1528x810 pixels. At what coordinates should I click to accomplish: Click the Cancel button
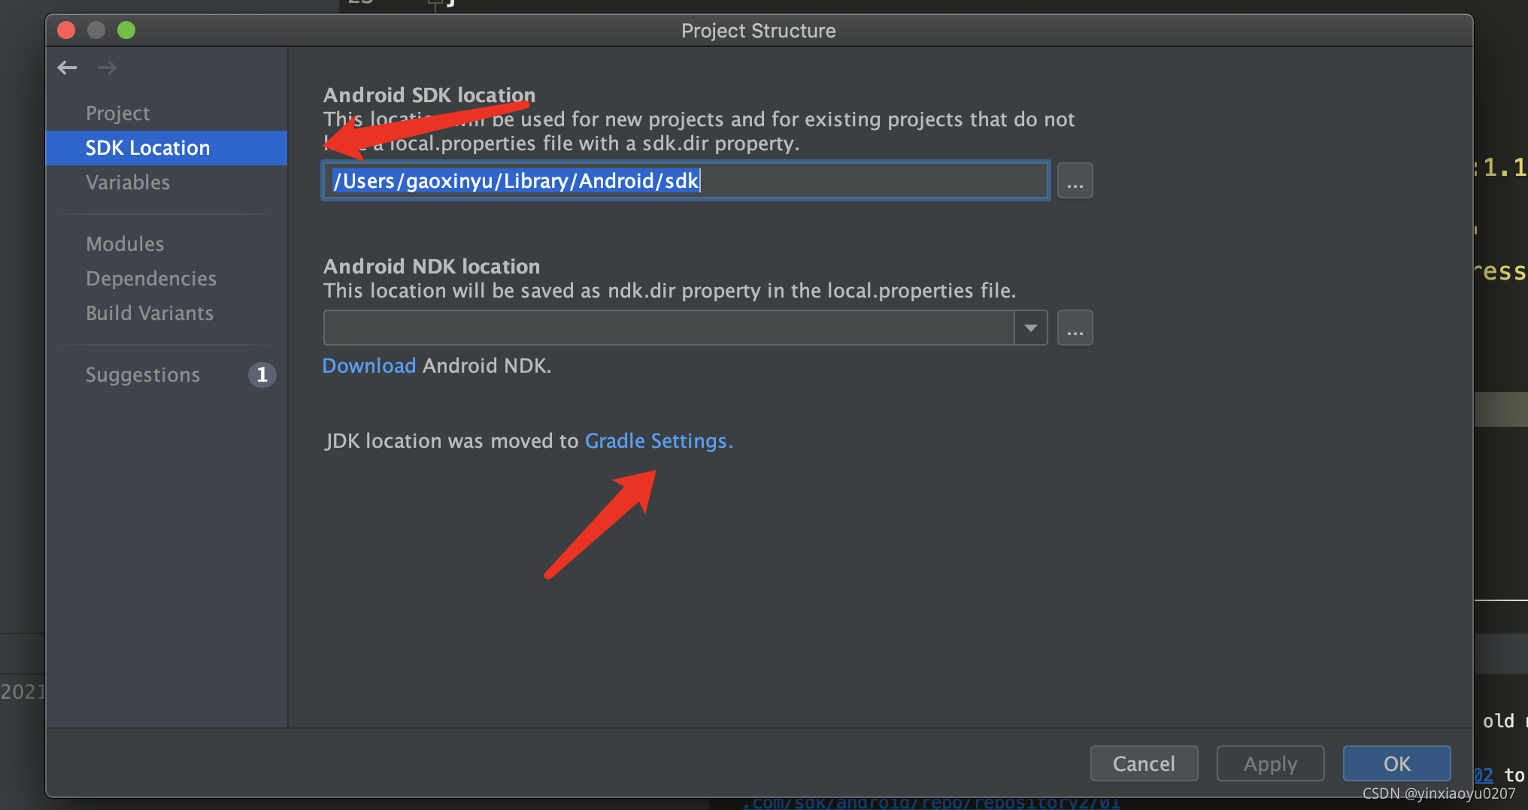pyautogui.click(x=1144, y=763)
